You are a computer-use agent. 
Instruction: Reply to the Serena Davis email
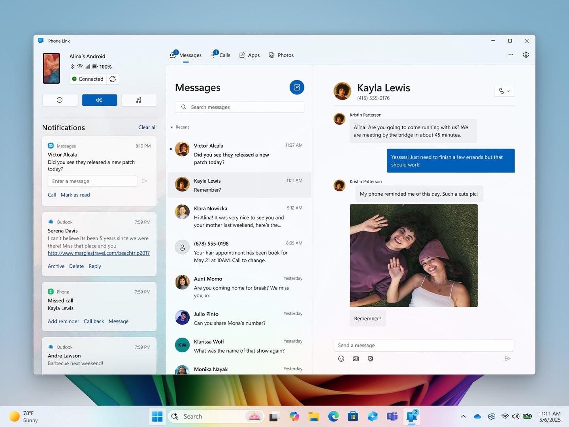click(x=95, y=266)
